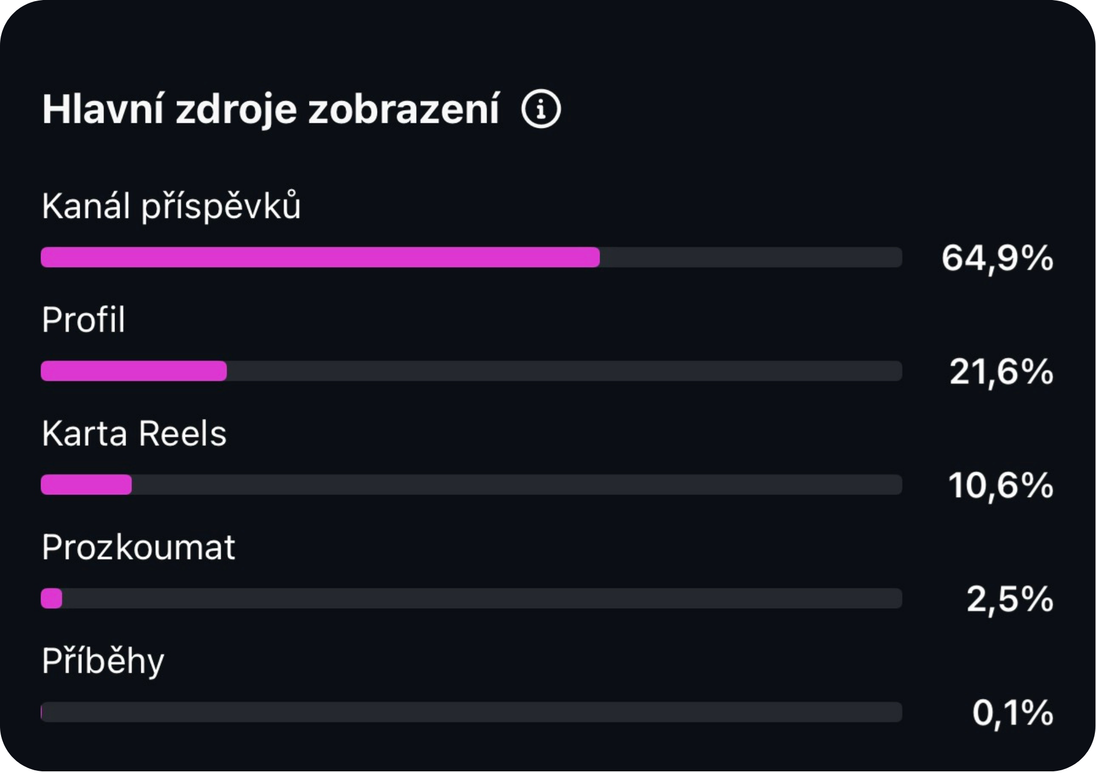Click the "Hlavní zdroje zobrazení" heading
Viewport: 1096px width, 773px height.
[x=271, y=109]
